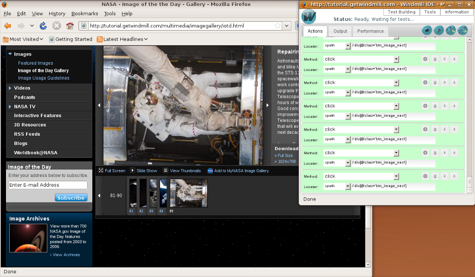The width and height of the screenshot is (475, 277).
Task: Open the File menu in Firefox
Action: click(7, 13)
